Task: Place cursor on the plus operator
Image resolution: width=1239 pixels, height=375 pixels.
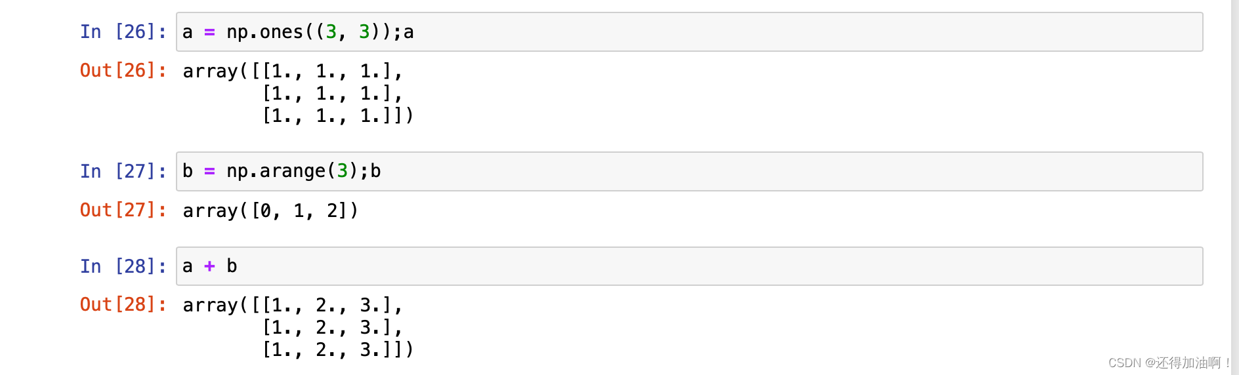Action: [209, 266]
